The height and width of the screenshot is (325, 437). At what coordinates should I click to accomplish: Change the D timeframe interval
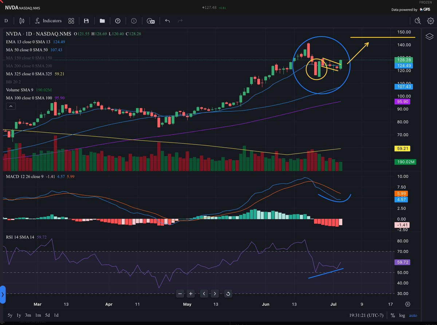pyautogui.click(x=6, y=21)
